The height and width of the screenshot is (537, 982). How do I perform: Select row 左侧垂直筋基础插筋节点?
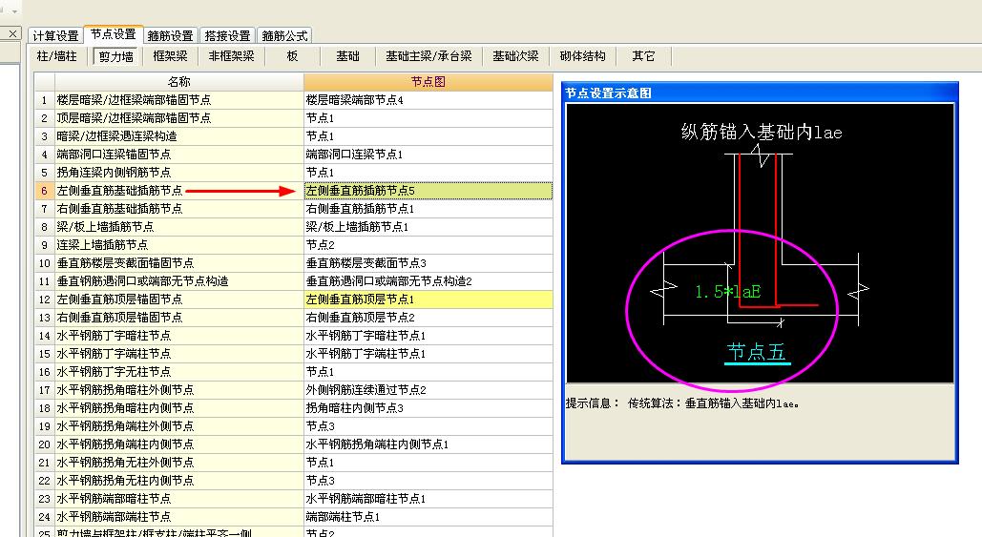point(179,191)
